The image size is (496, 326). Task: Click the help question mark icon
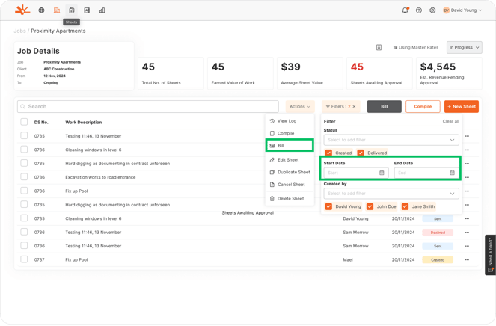[419, 10]
